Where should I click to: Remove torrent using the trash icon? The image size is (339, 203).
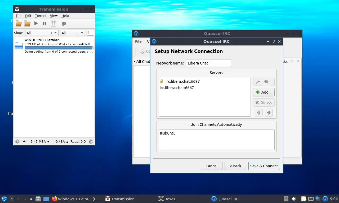pos(53,24)
